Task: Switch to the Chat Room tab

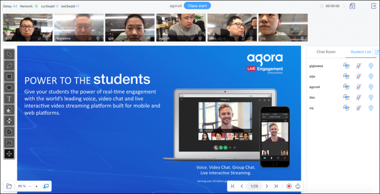Action: tap(326, 51)
